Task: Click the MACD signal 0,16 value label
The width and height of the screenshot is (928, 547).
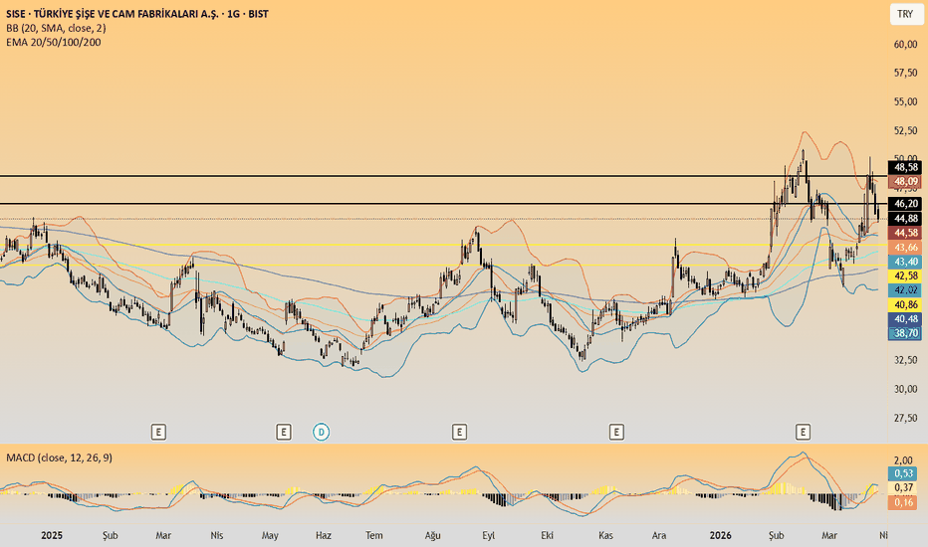Action: coord(903,502)
